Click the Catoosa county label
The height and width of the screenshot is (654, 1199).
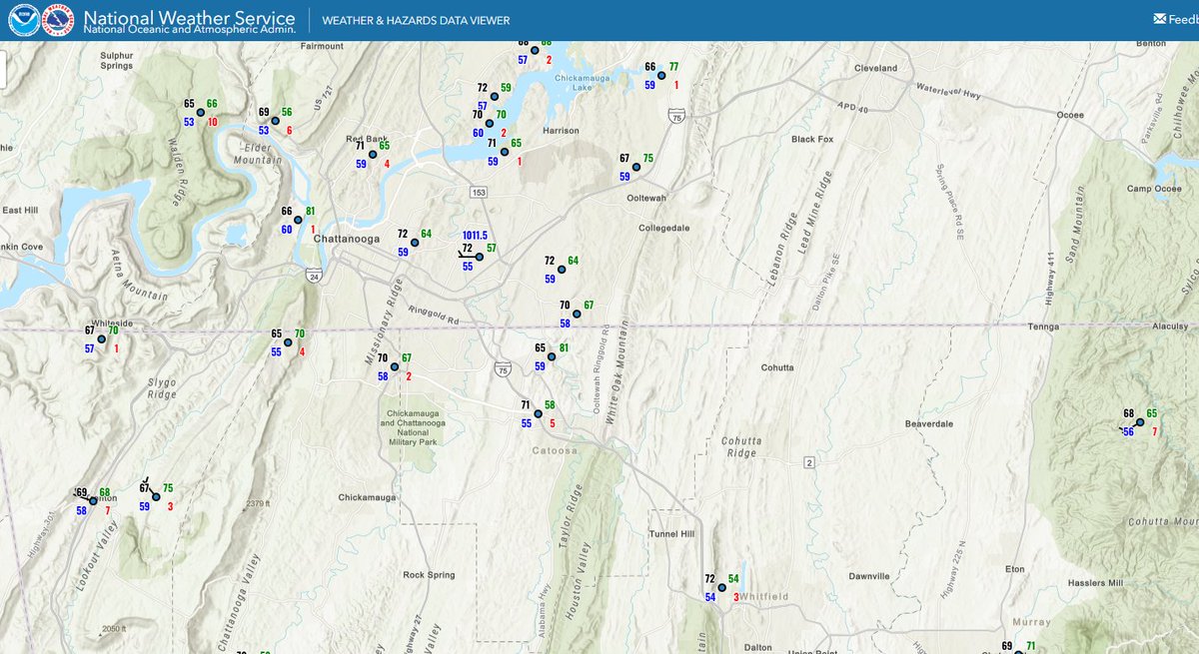pos(556,450)
